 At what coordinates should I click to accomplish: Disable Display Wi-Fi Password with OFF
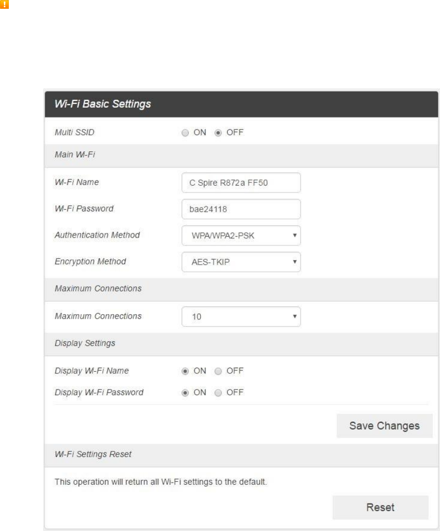tap(218, 392)
